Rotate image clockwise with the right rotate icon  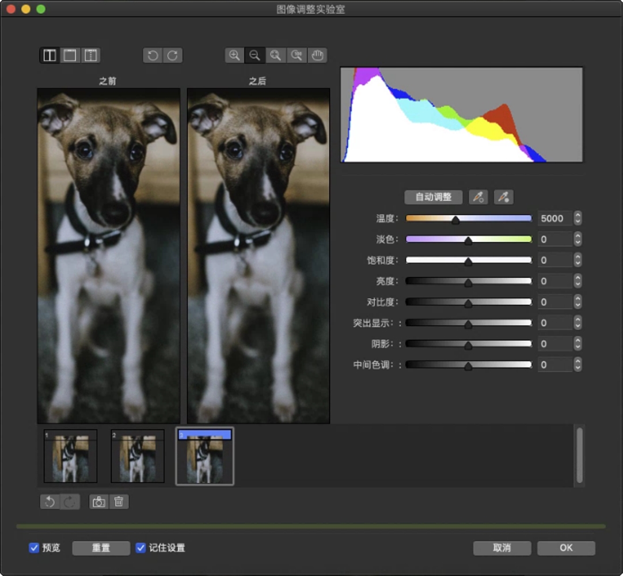coord(172,55)
